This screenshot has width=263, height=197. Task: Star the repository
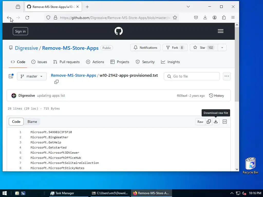[204, 47]
